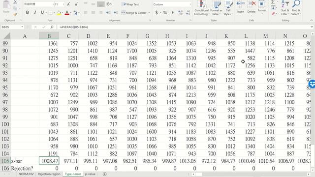Open Number group dialog launcher
The width and height of the screenshot is (315, 177).
(190, 20)
